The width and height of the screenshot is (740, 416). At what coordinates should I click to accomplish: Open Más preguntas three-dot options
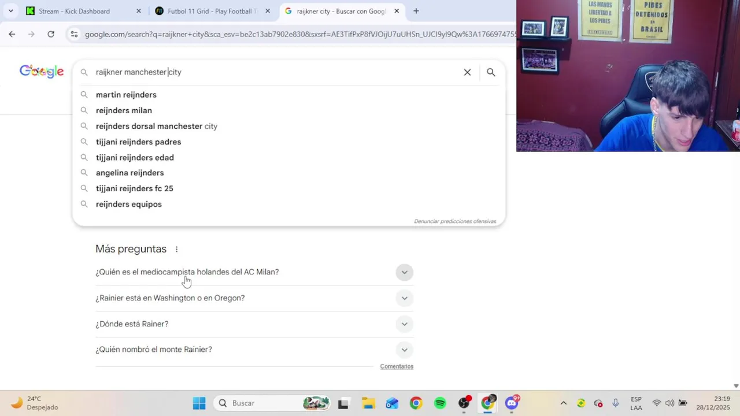(176, 249)
